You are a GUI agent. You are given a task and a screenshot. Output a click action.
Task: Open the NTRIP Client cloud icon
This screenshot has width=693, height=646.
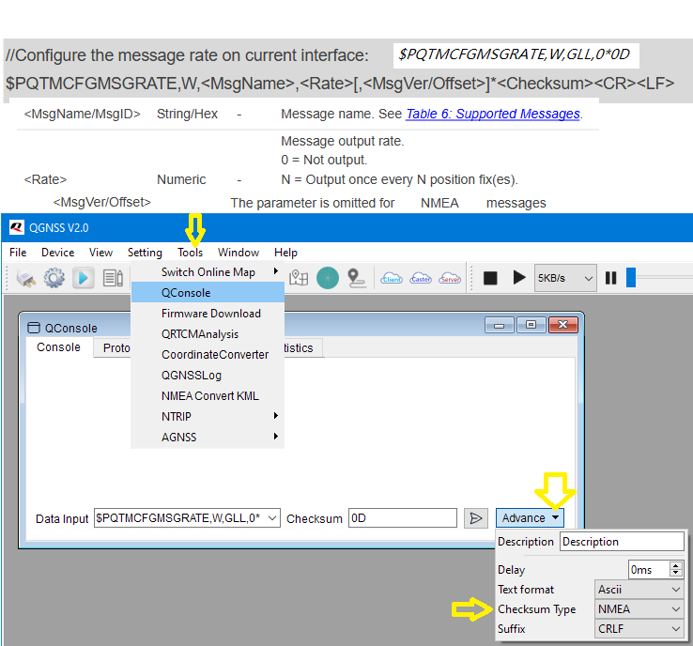(x=392, y=278)
